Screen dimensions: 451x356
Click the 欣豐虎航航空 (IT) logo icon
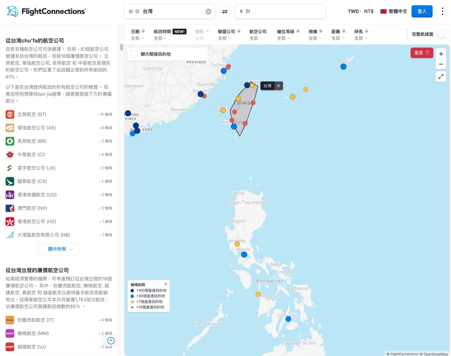[10, 320]
